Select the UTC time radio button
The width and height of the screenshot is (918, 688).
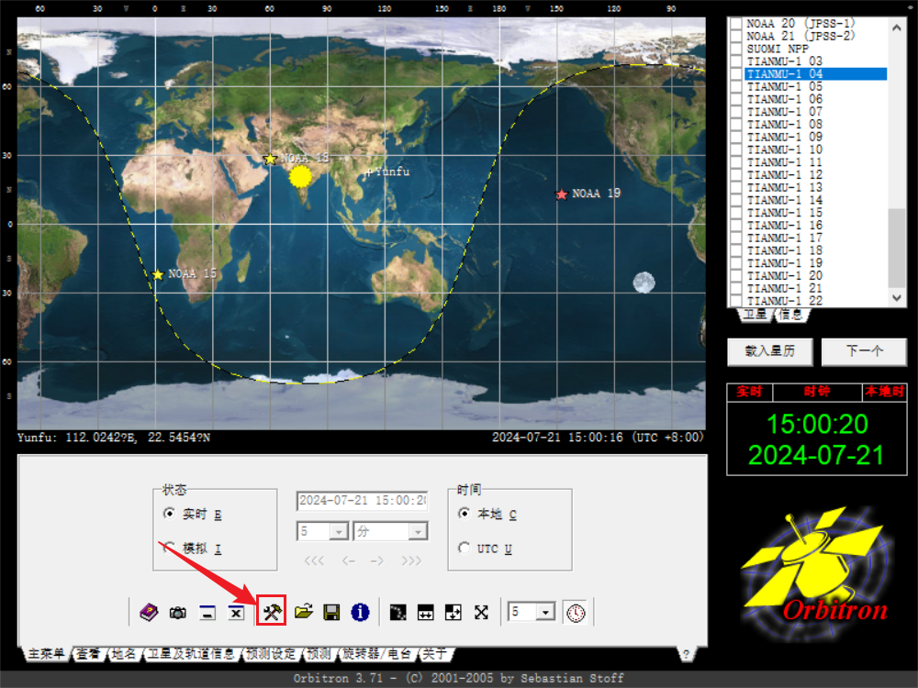[464, 548]
